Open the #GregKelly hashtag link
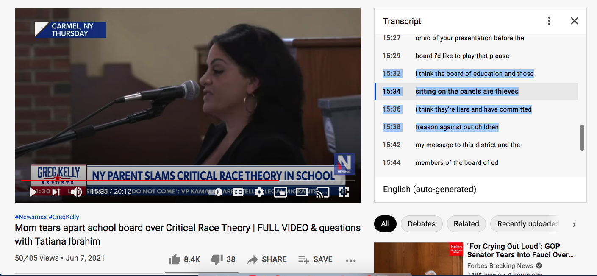The image size is (597, 276). pyautogui.click(x=64, y=217)
